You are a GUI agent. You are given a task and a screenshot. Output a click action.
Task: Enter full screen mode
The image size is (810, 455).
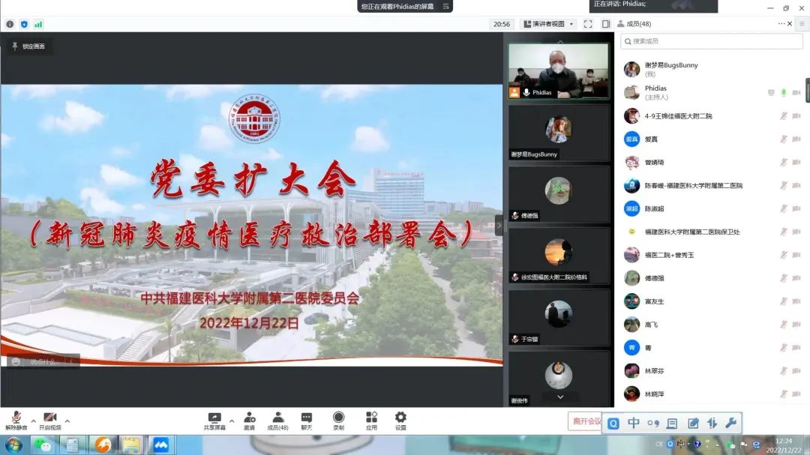588,24
